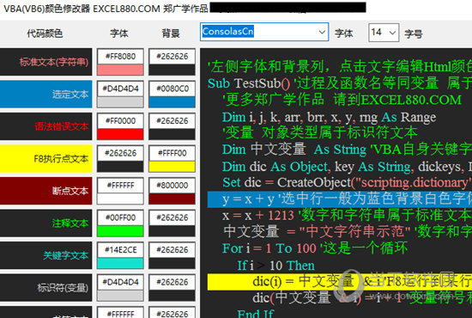Edit #0080C0 background hex of 选定文本
This screenshot has width=472, height=318.
[172, 89]
